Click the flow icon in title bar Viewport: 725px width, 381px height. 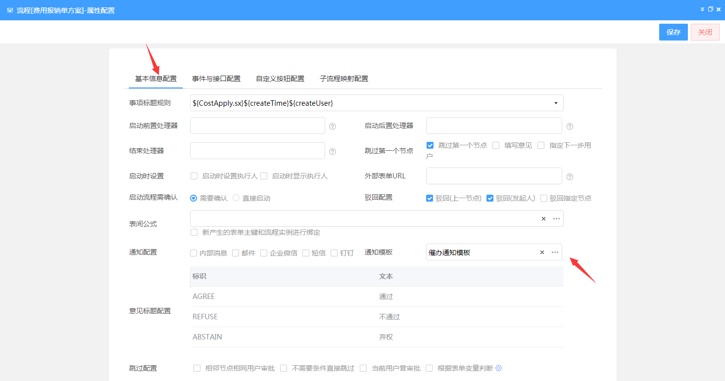10,10
